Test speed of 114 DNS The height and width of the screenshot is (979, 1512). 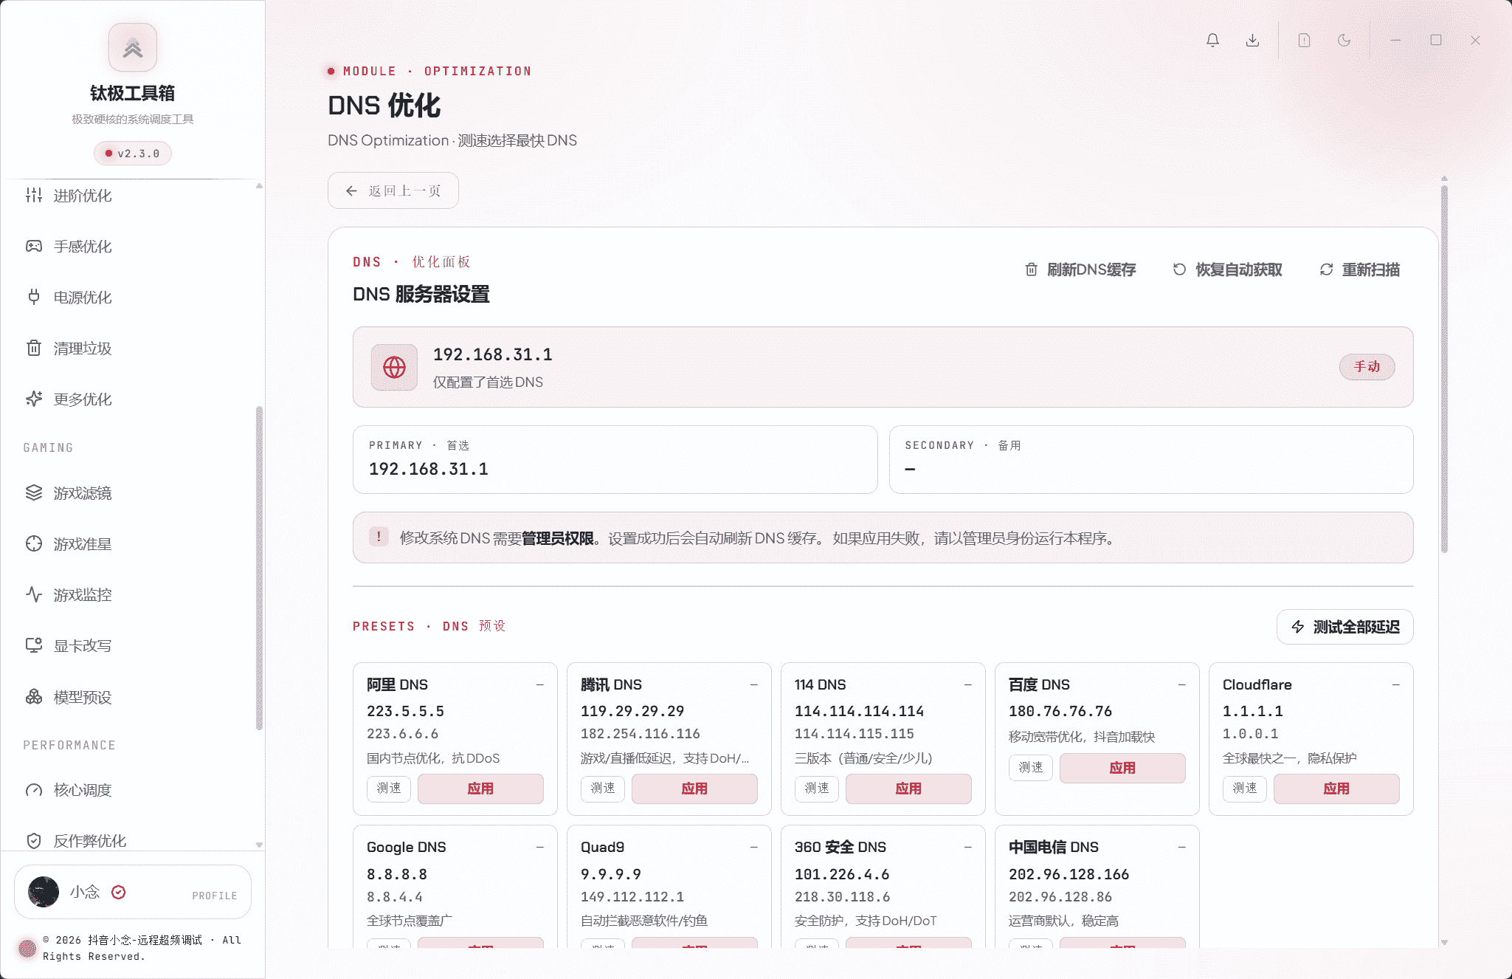(x=817, y=789)
